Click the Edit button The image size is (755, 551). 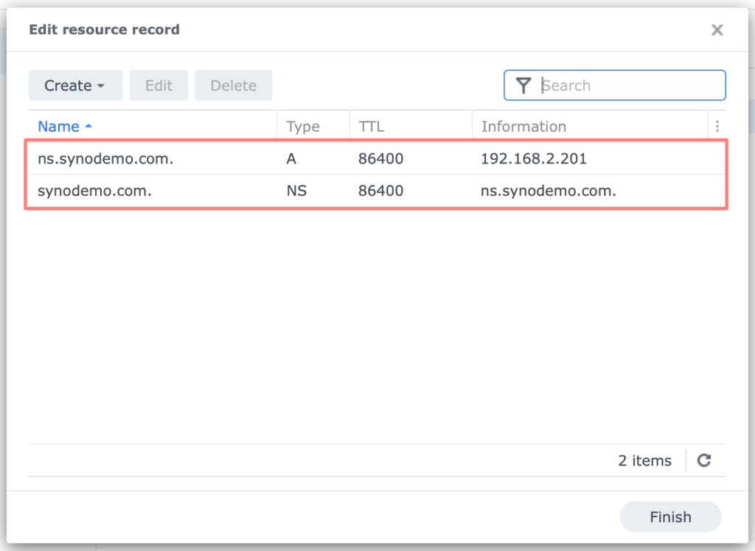tap(159, 85)
